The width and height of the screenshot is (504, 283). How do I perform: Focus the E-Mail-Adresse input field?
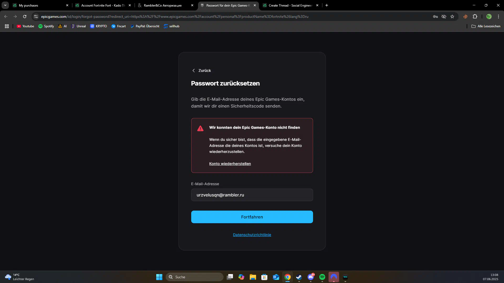coord(252,195)
